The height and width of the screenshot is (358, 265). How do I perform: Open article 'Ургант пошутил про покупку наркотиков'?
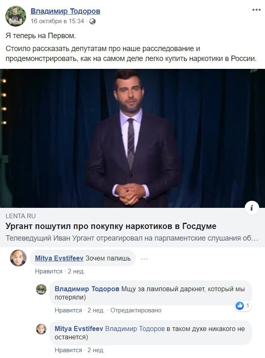pyautogui.click(x=111, y=226)
